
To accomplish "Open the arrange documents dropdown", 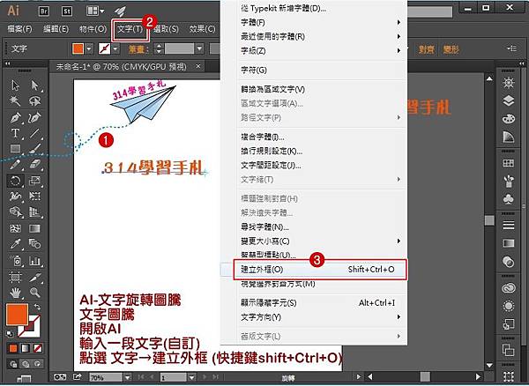I will [95, 11].
